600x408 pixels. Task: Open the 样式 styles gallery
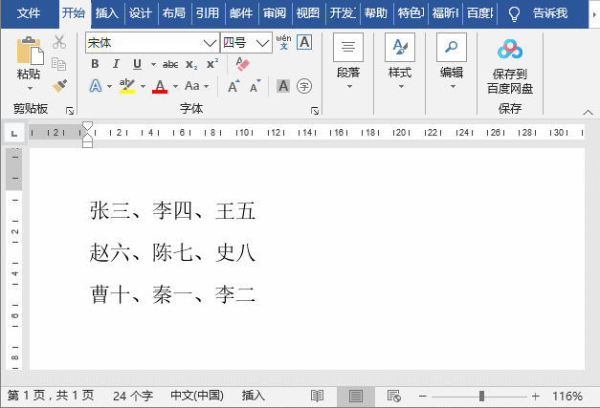coord(400,63)
